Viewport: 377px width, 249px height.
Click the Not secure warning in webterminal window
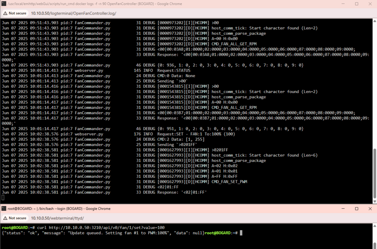click(x=15, y=218)
